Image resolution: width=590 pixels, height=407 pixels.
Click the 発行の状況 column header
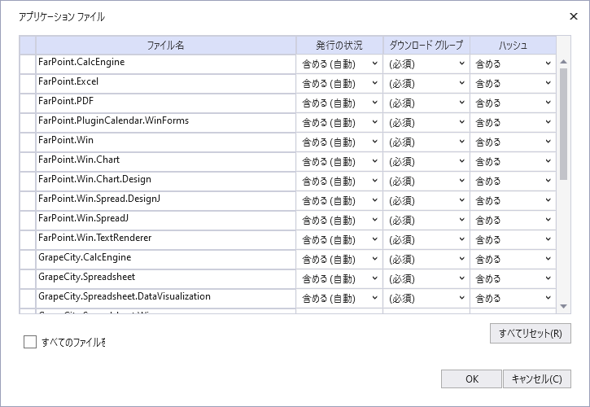pos(339,45)
